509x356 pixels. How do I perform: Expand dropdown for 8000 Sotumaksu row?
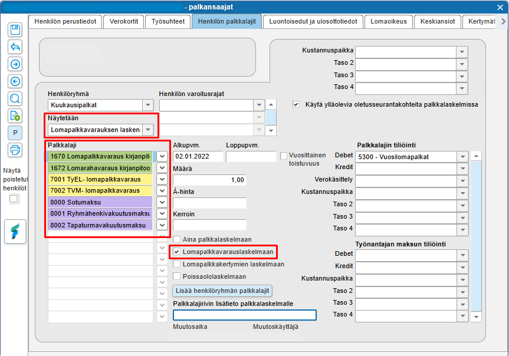(x=162, y=202)
